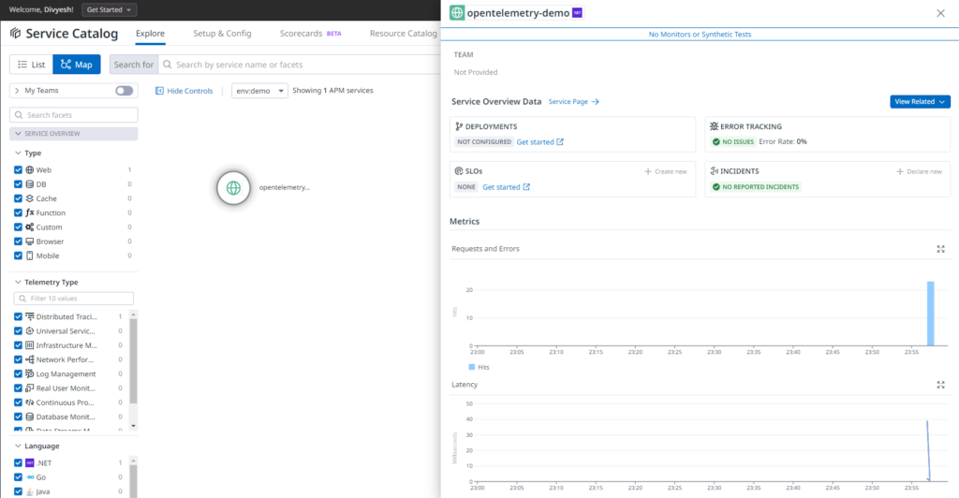Open the Scorecards beta tab

(310, 34)
